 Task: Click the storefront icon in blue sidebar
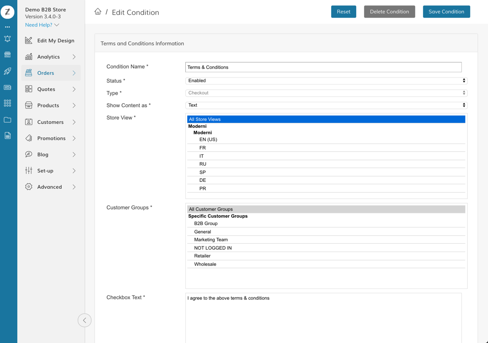pos(7,55)
